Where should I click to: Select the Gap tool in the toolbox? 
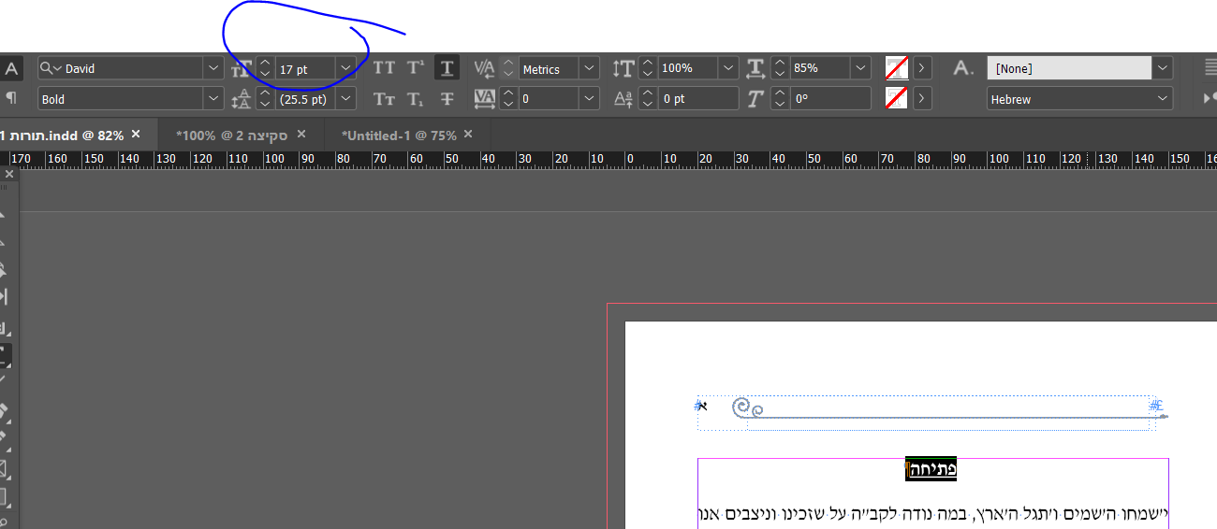5,296
